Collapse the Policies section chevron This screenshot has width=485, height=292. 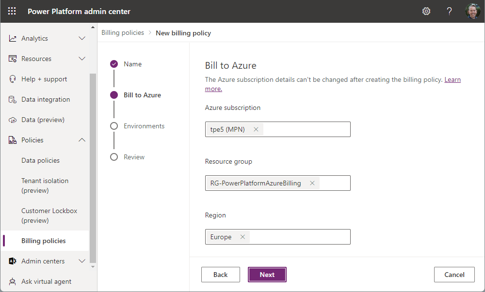82,140
